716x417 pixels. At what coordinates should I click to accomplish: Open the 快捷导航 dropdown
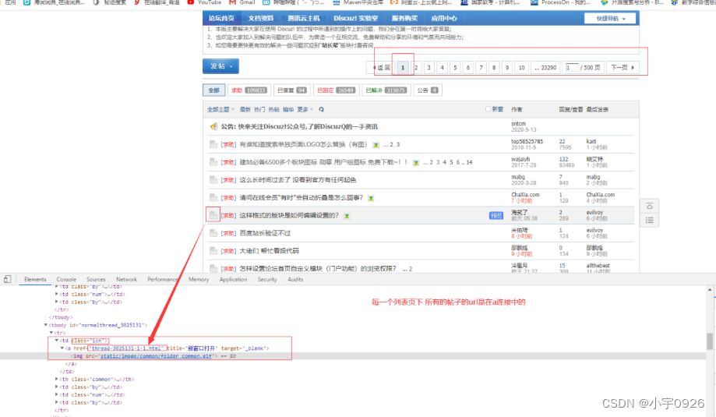coord(611,18)
